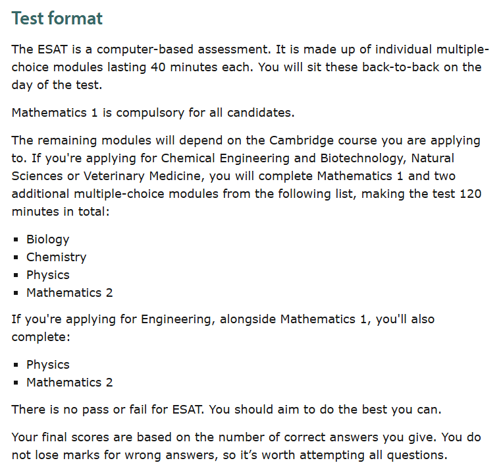This screenshot has height=469, width=501.
Task: Click the bullet beside the Engineering Physics item
Action: [16, 365]
